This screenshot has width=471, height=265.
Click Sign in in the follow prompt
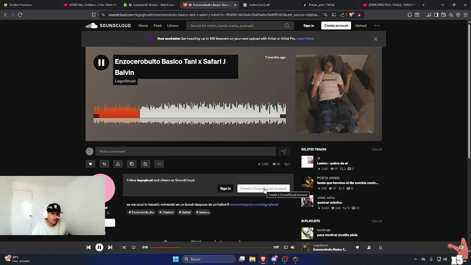coord(225,188)
